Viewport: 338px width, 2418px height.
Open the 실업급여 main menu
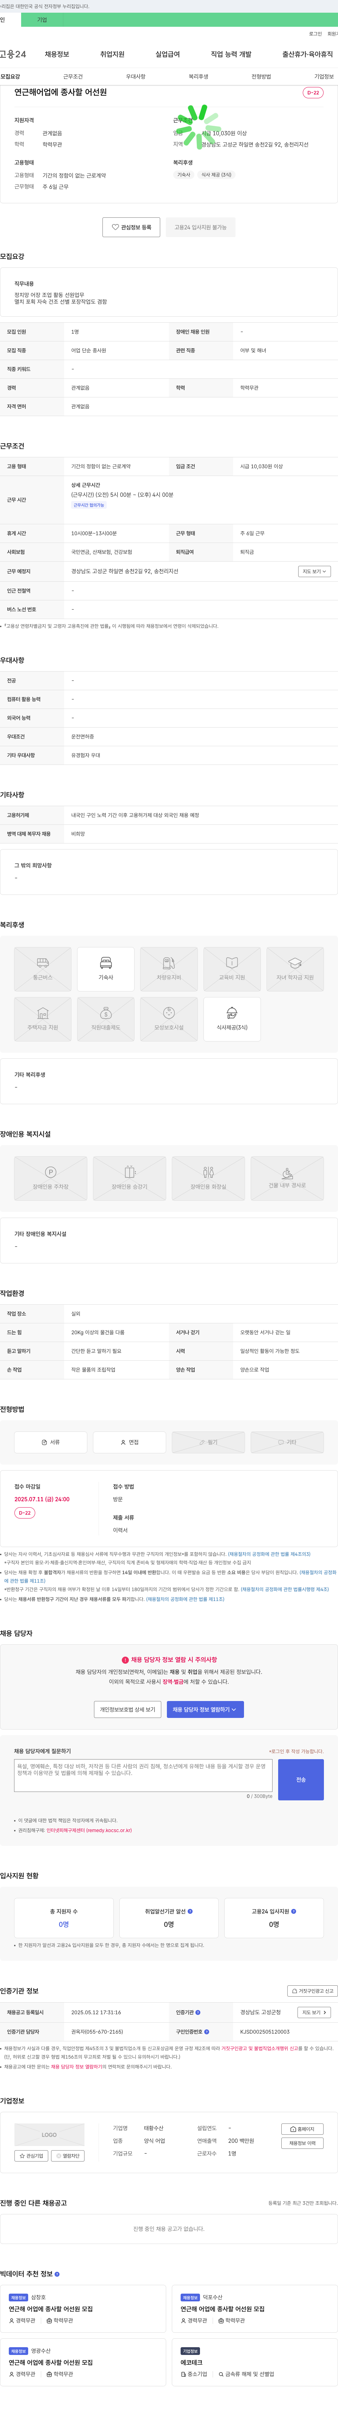pyautogui.click(x=167, y=55)
